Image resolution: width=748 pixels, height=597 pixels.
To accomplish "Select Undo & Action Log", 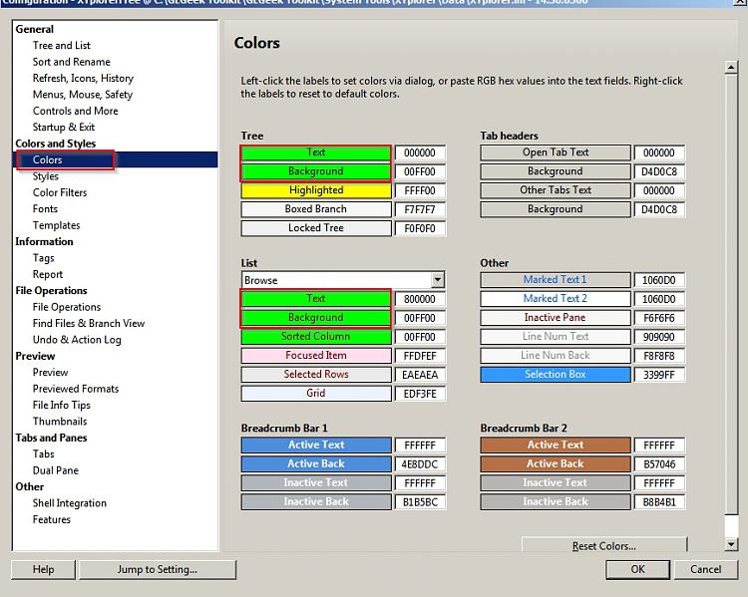I will (x=77, y=340).
